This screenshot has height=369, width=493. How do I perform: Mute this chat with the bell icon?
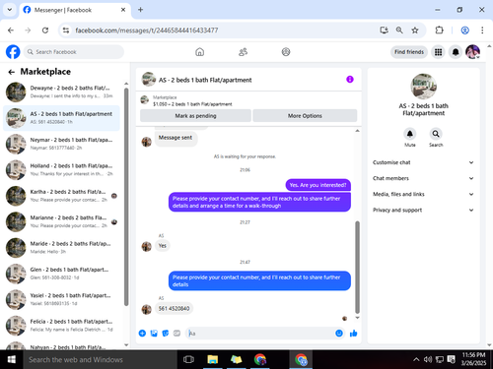(x=410, y=134)
